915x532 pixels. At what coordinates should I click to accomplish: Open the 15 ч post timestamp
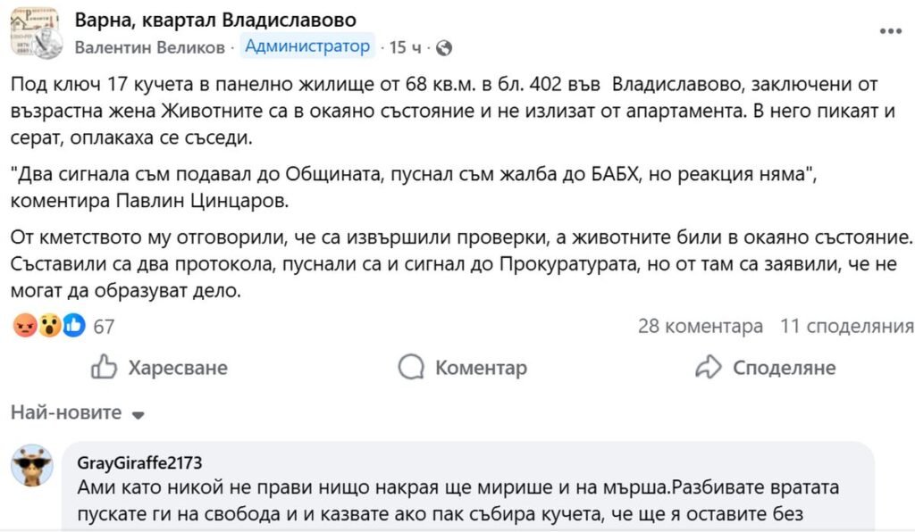406,47
